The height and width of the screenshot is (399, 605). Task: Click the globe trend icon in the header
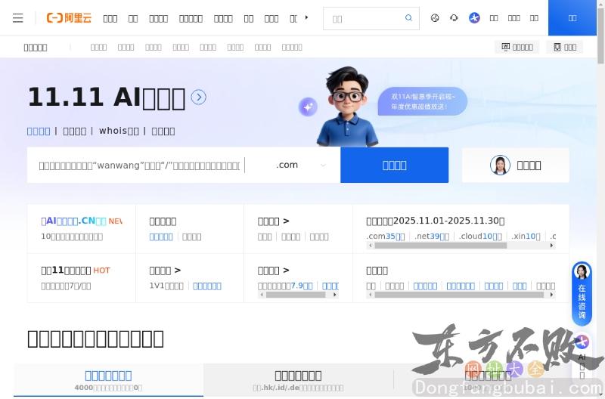pos(435,17)
